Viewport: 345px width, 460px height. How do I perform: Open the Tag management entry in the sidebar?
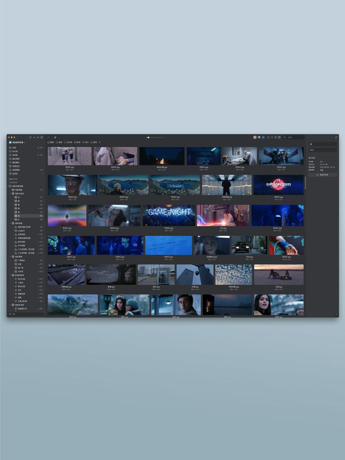(x=26, y=170)
